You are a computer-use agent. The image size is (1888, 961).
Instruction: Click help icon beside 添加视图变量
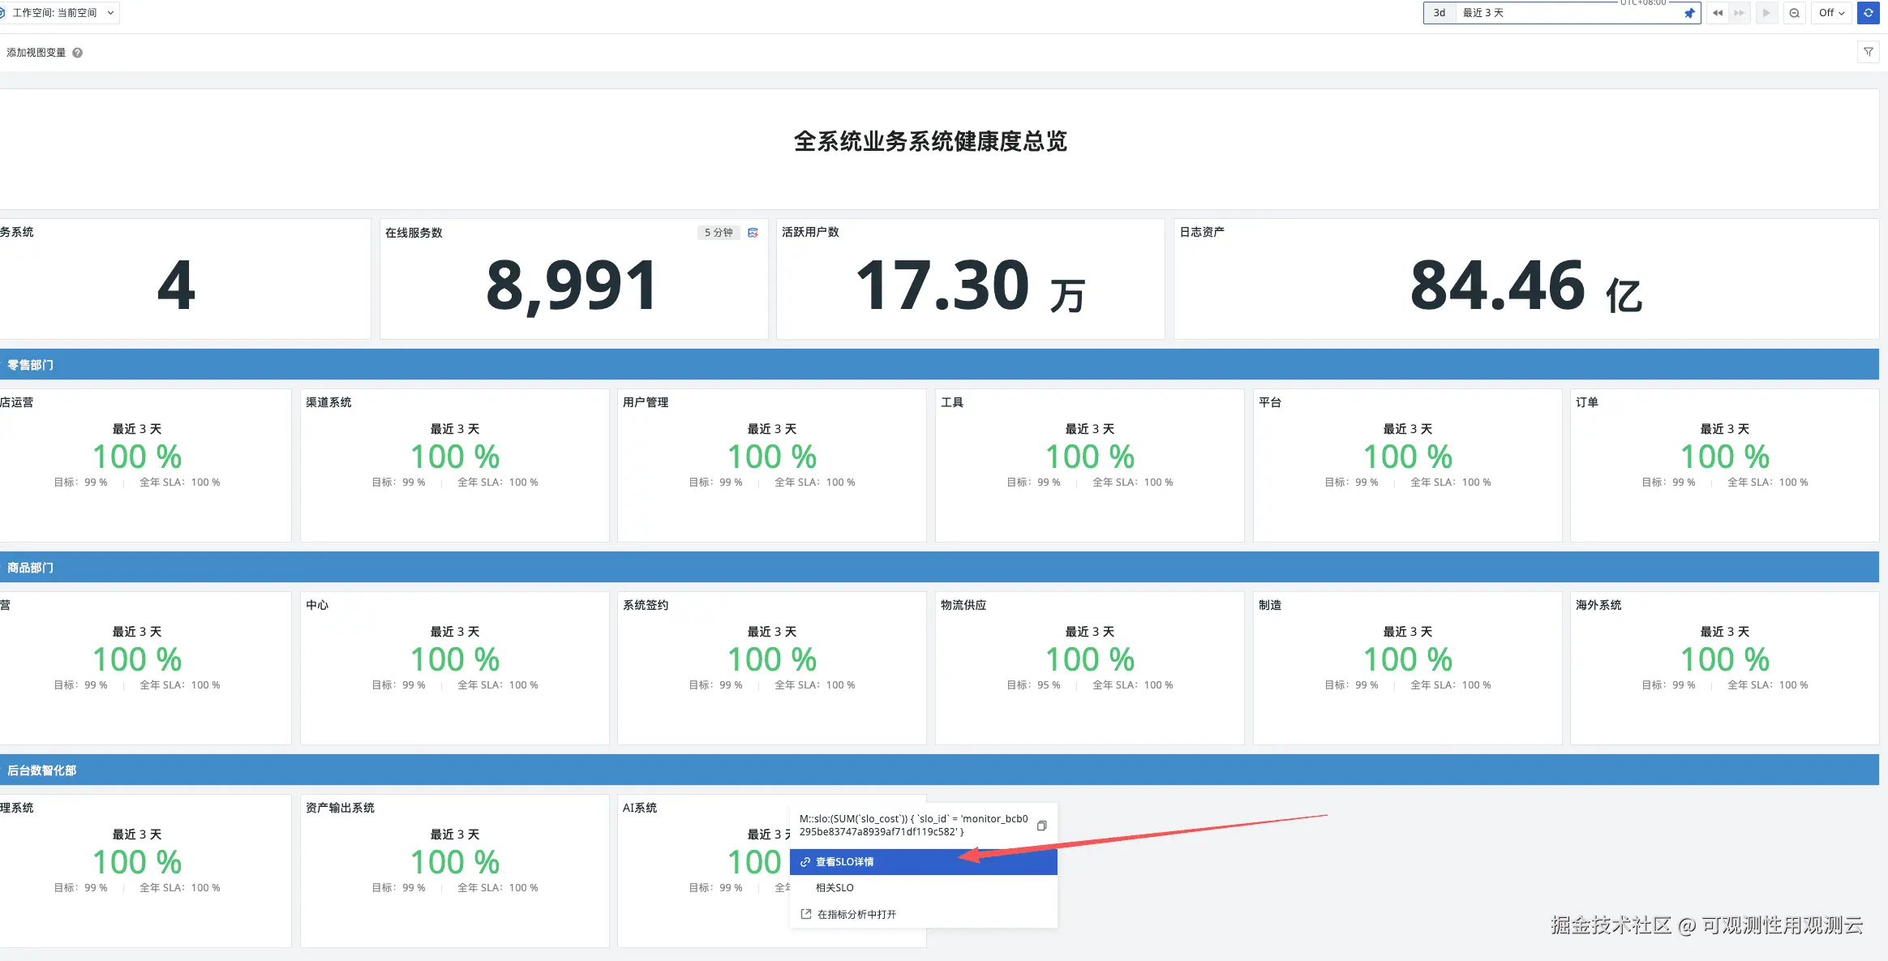78,53
